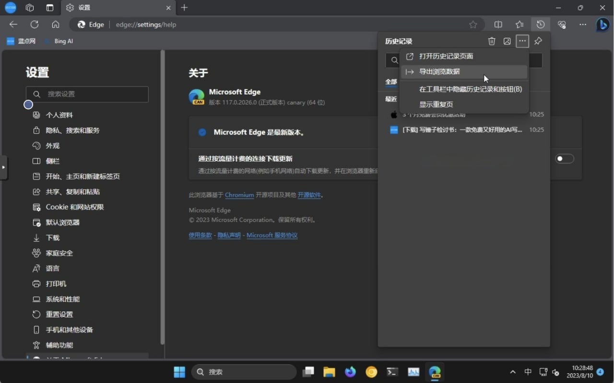The width and height of the screenshot is (614, 383).
Task: Choose 导出浏览数据 from the menu
Action: 439,71
